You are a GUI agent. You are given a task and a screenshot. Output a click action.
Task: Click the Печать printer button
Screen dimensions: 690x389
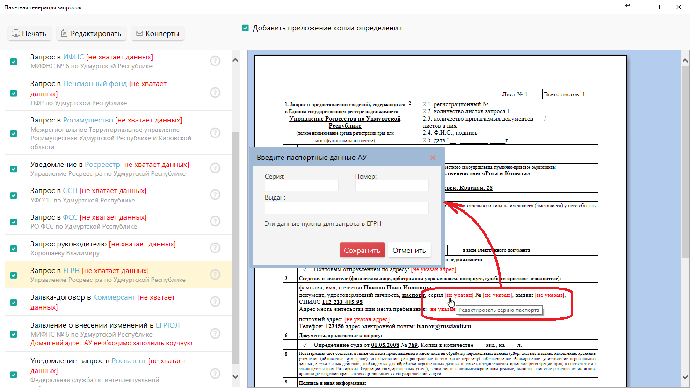coord(29,34)
